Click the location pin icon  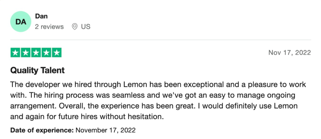75,27
